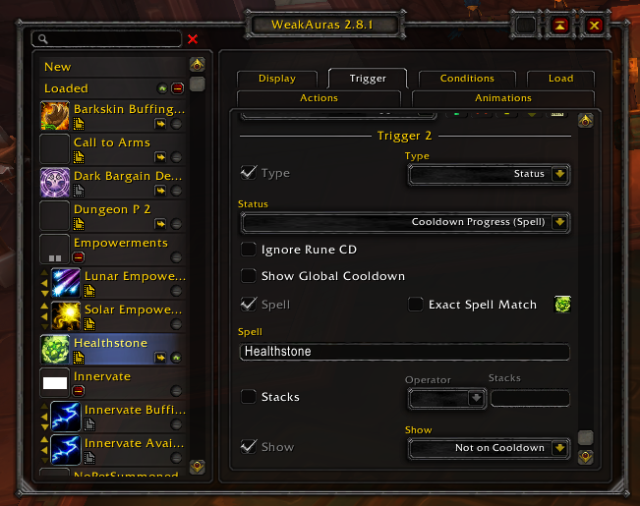Image resolution: width=640 pixels, height=506 pixels.
Task: Click the group arrow icon on Call to Arms
Action: (x=160, y=157)
